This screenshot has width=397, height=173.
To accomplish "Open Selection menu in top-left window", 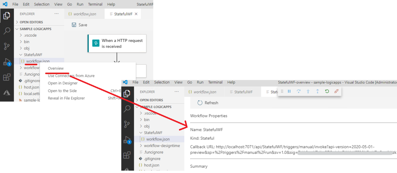I will coord(42,4).
